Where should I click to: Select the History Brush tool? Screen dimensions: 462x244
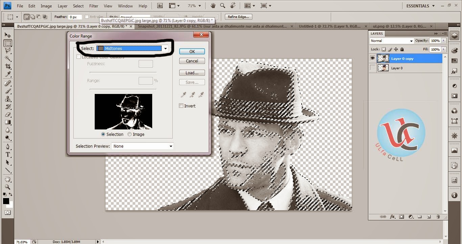click(7, 106)
